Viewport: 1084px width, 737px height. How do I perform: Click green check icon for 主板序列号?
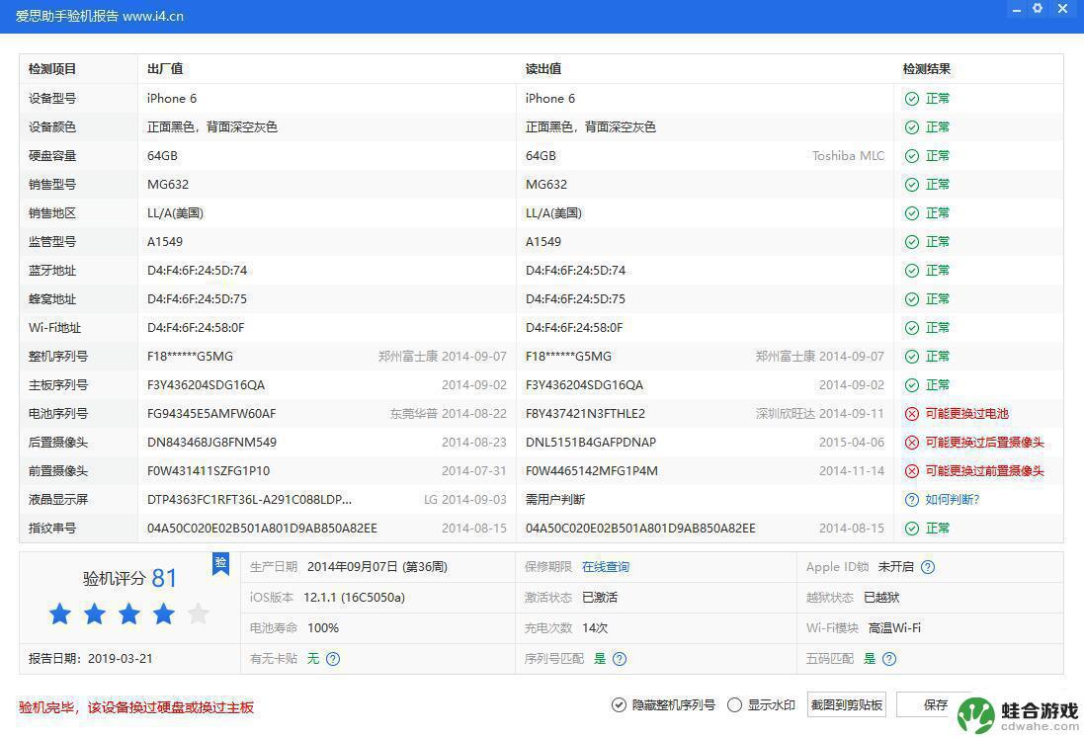click(x=912, y=385)
